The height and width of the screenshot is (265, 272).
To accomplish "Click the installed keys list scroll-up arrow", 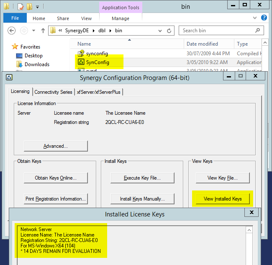I will coord(249,230).
